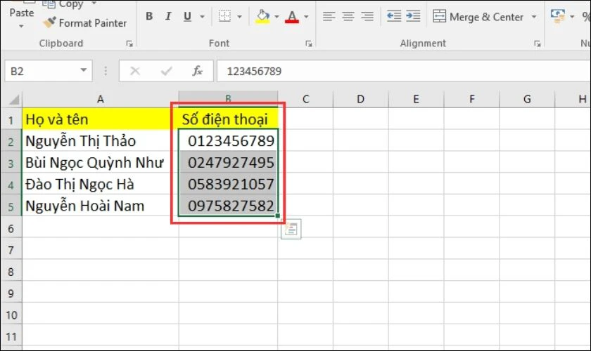Open the Merge & Center dropdown arrow
Screen dimensions: 591x351
coord(534,17)
